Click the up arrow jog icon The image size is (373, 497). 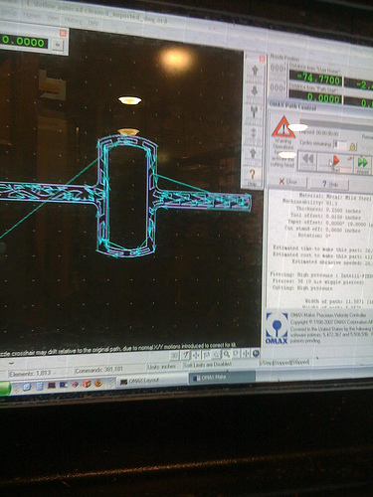(x=255, y=71)
